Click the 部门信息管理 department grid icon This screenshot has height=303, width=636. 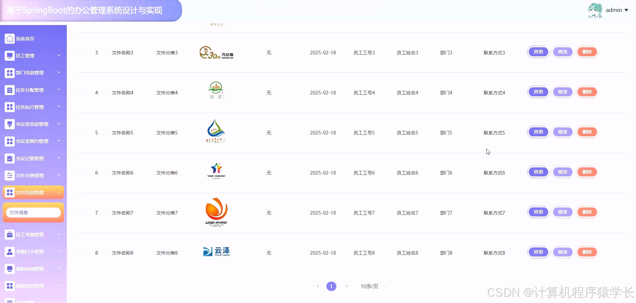[x=9, y=73]
